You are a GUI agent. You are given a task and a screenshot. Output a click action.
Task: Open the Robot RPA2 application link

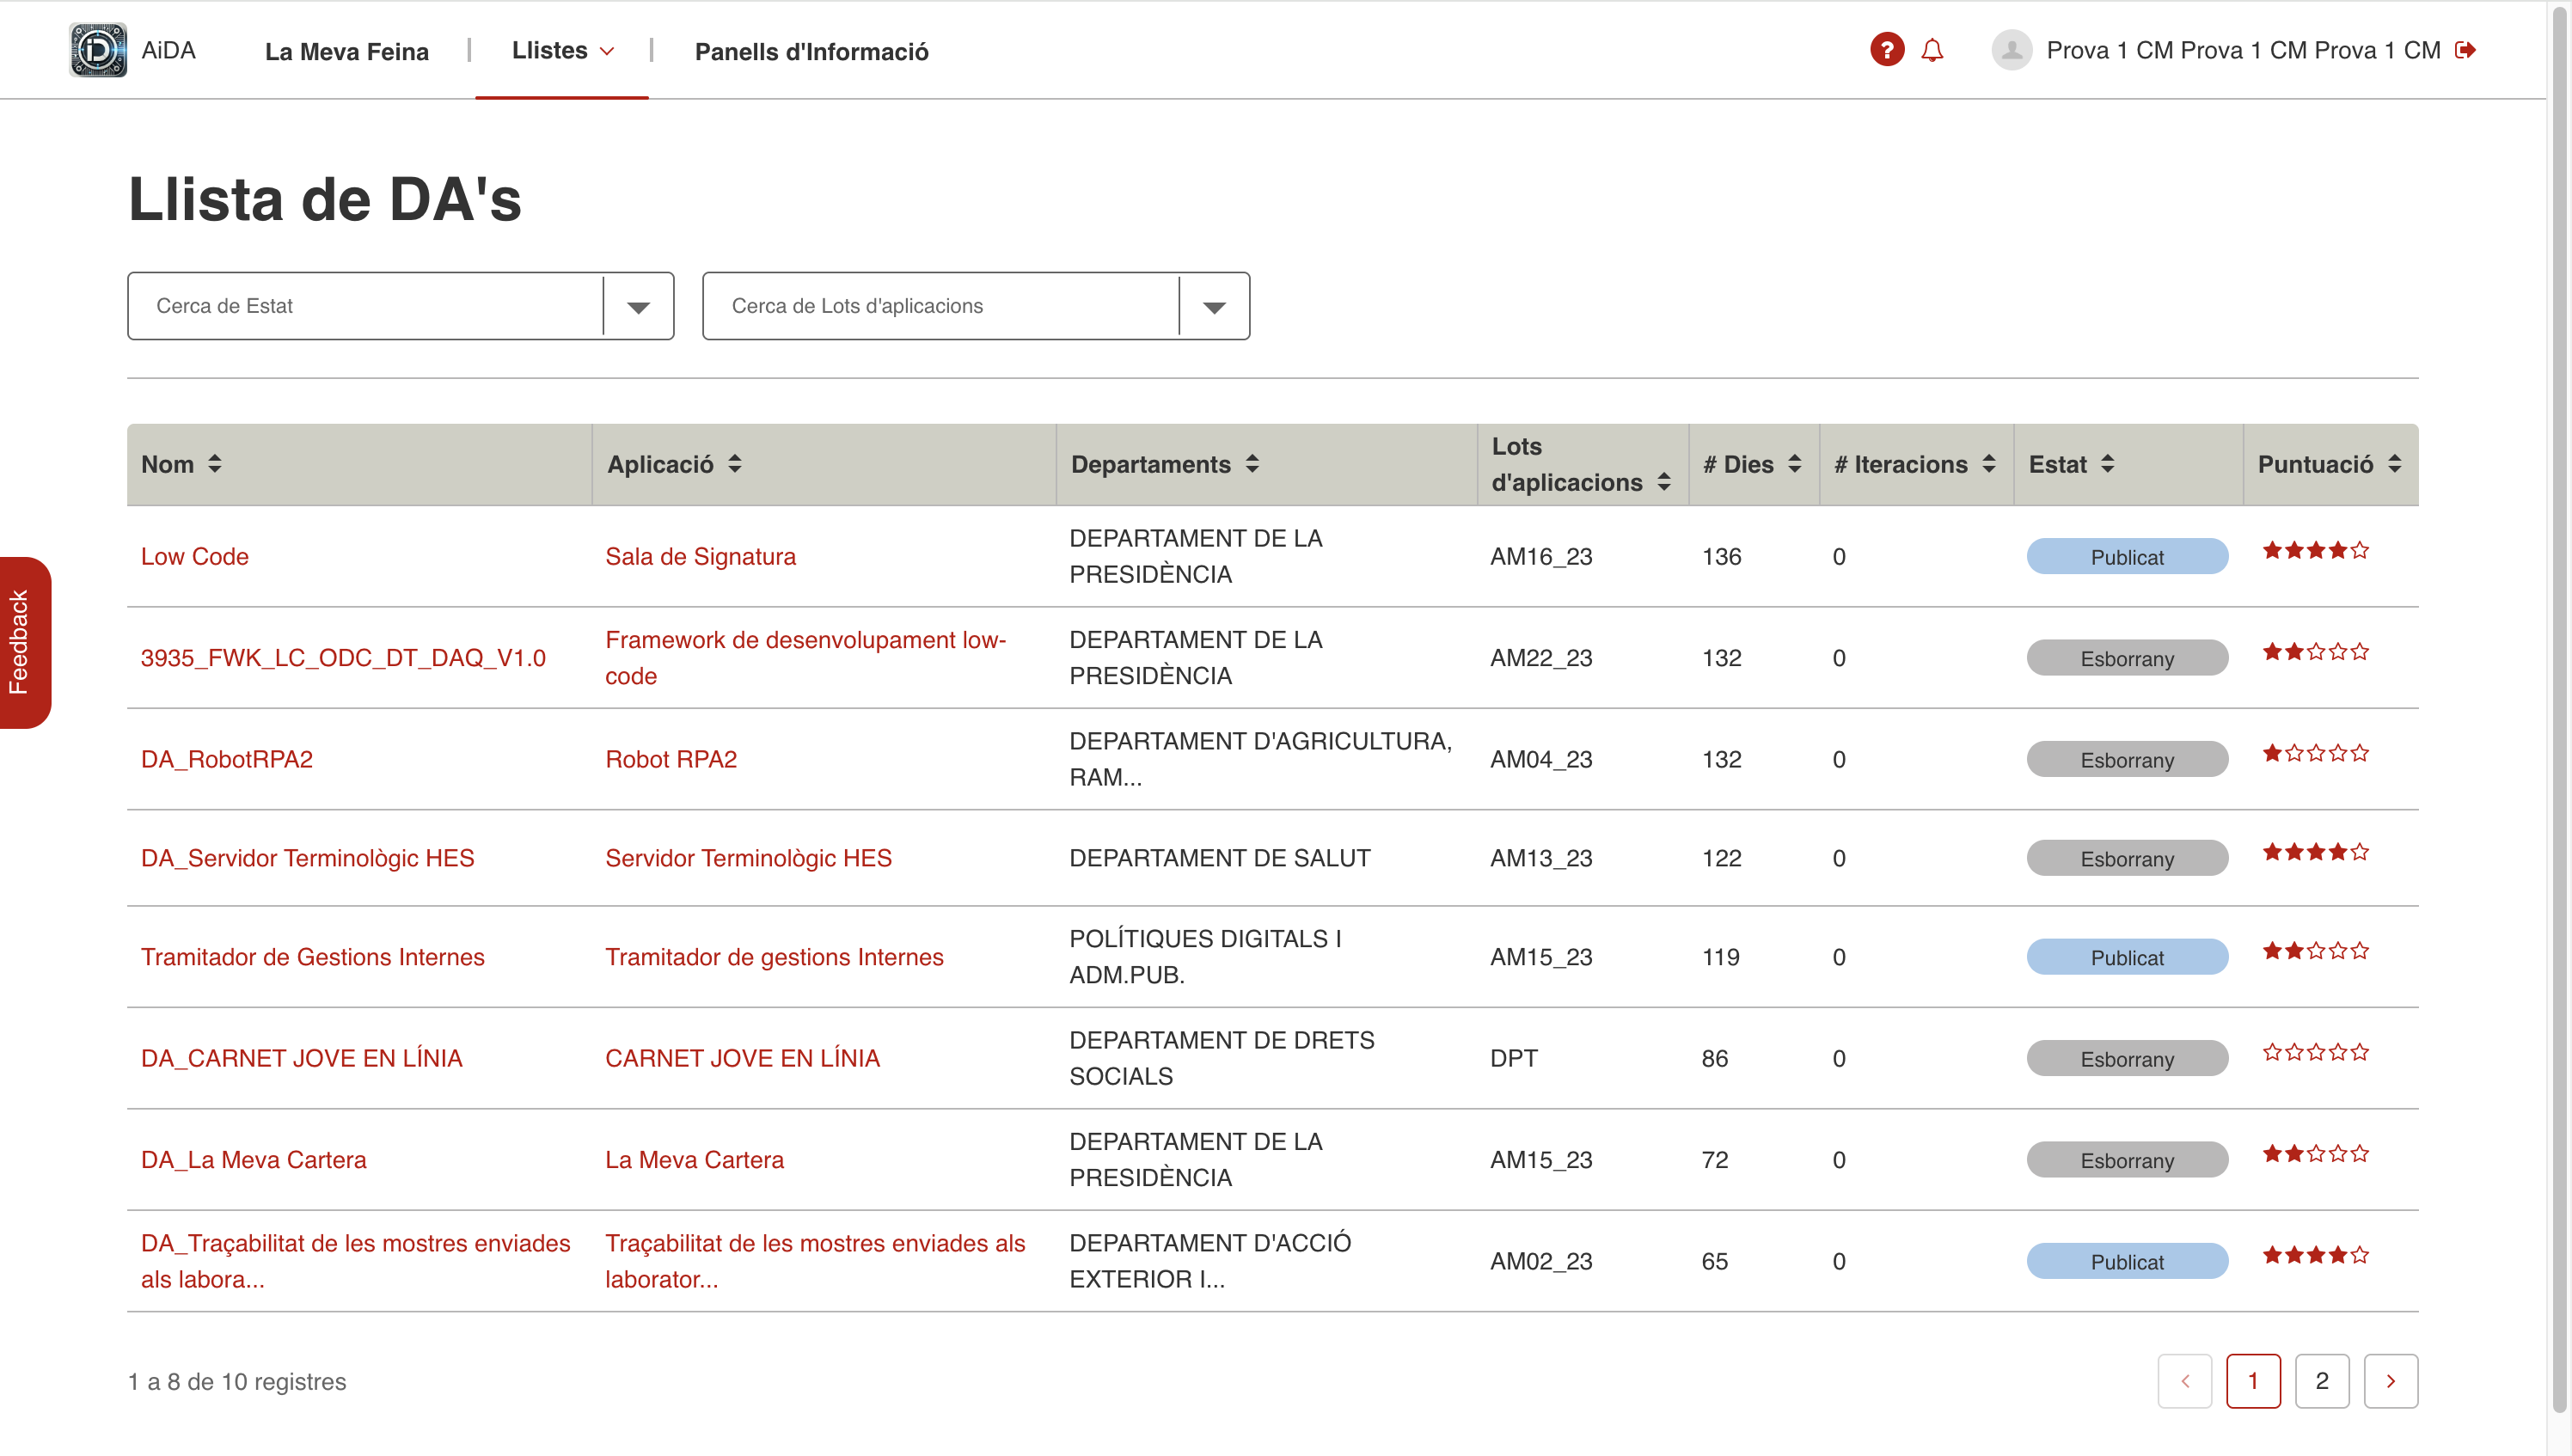[x=670, y=759]
